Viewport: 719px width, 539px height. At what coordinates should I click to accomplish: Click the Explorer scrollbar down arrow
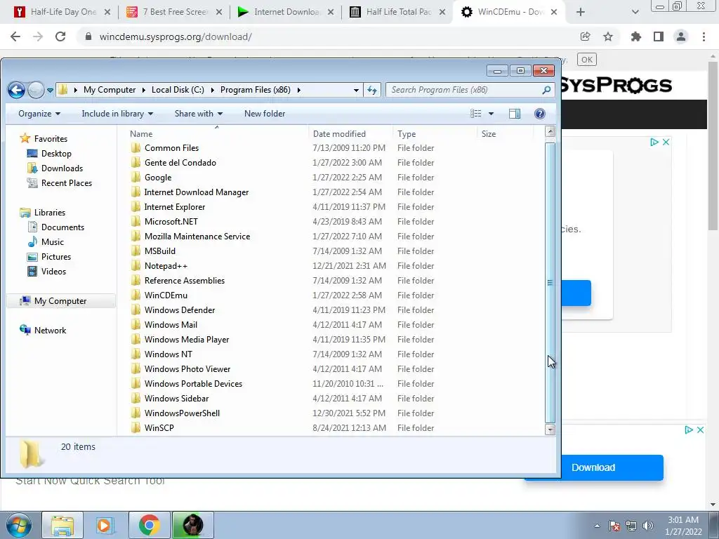[x=550, y=430]
